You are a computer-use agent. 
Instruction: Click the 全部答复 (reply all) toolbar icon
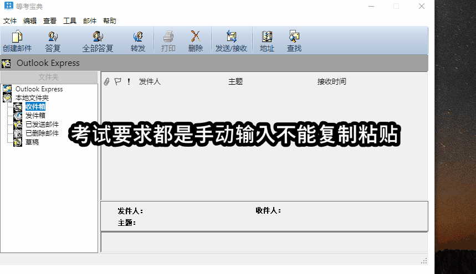[x=98, y=37]
